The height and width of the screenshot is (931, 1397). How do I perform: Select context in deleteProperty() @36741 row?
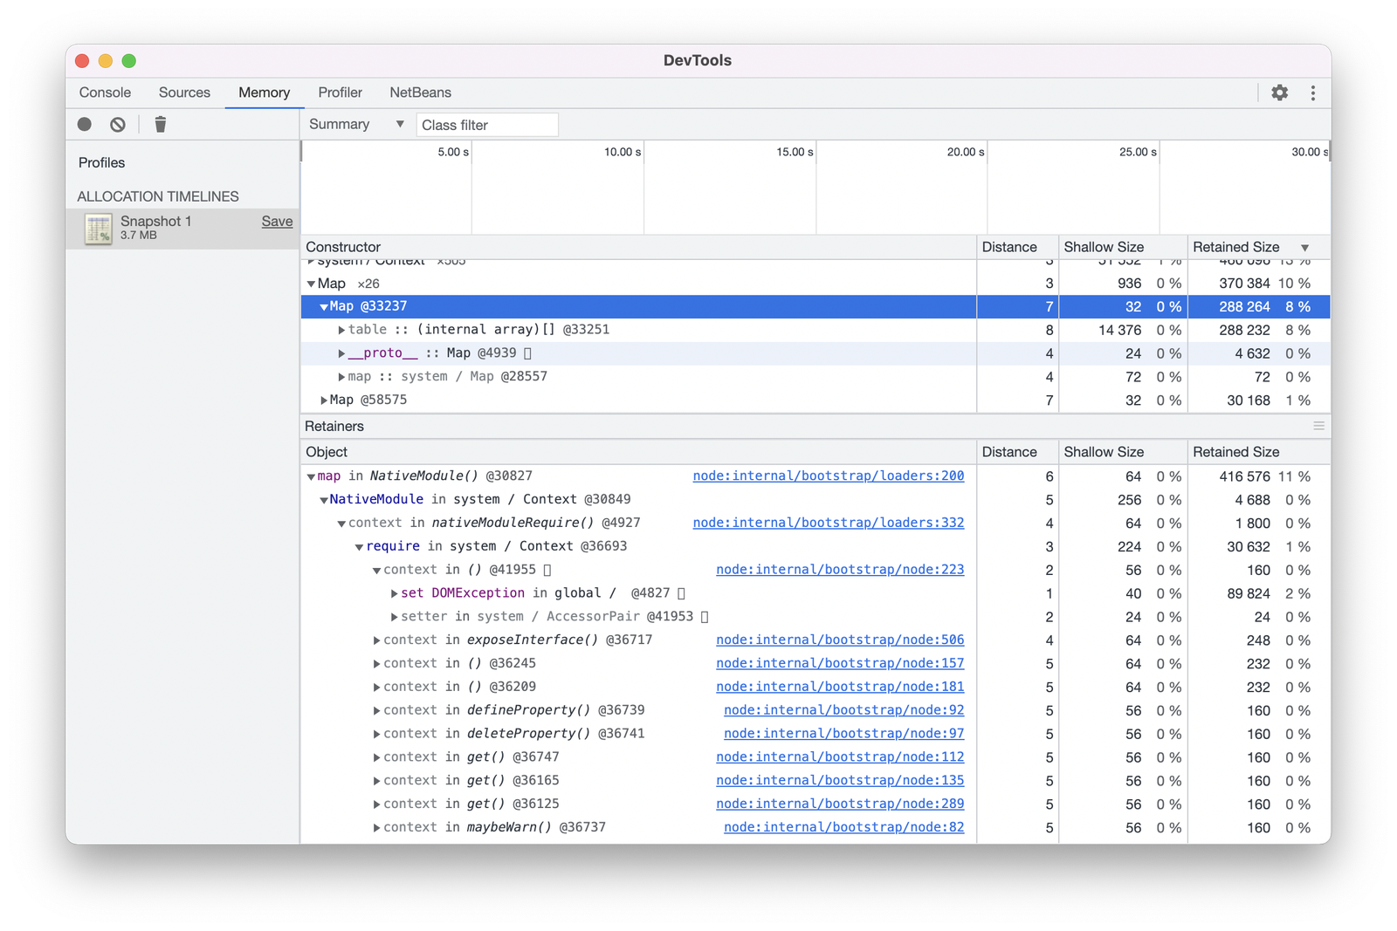coord(815,734)
